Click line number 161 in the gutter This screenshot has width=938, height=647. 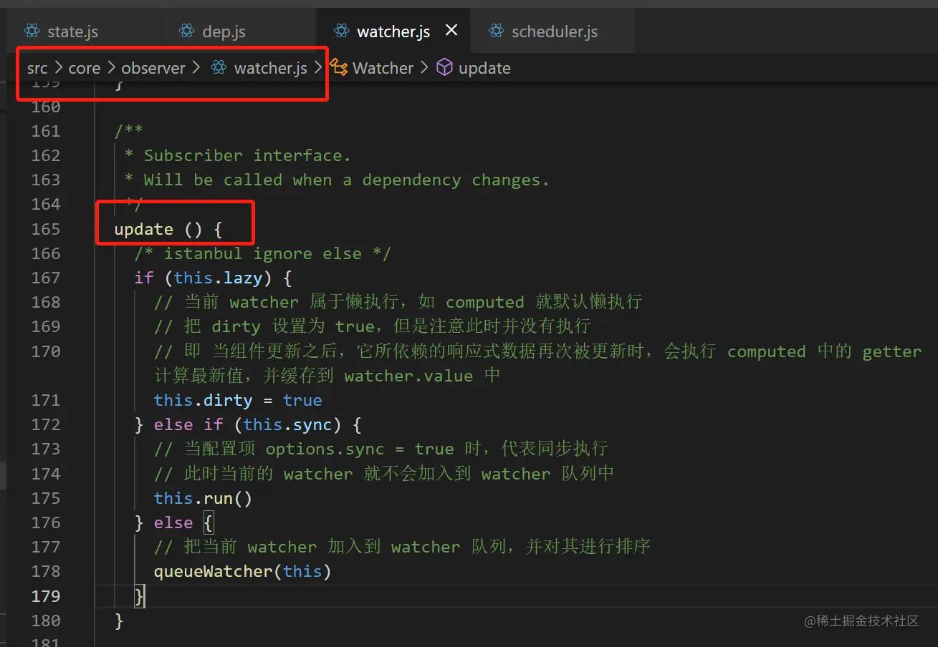[x=46, y=131]
